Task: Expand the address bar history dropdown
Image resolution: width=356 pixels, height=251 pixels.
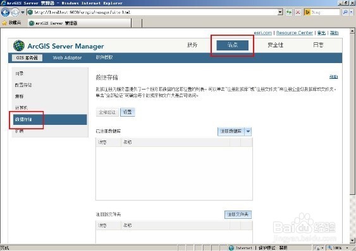Action: click(x=280, y=12)
